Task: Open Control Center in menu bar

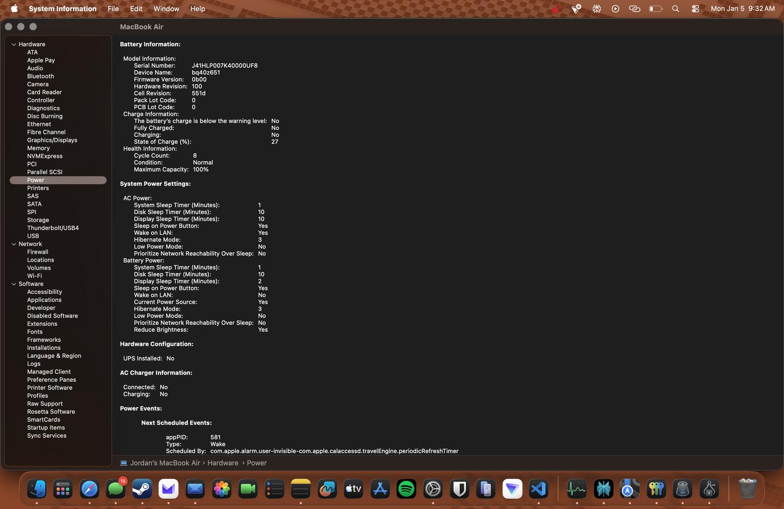Action: point(695,8)
